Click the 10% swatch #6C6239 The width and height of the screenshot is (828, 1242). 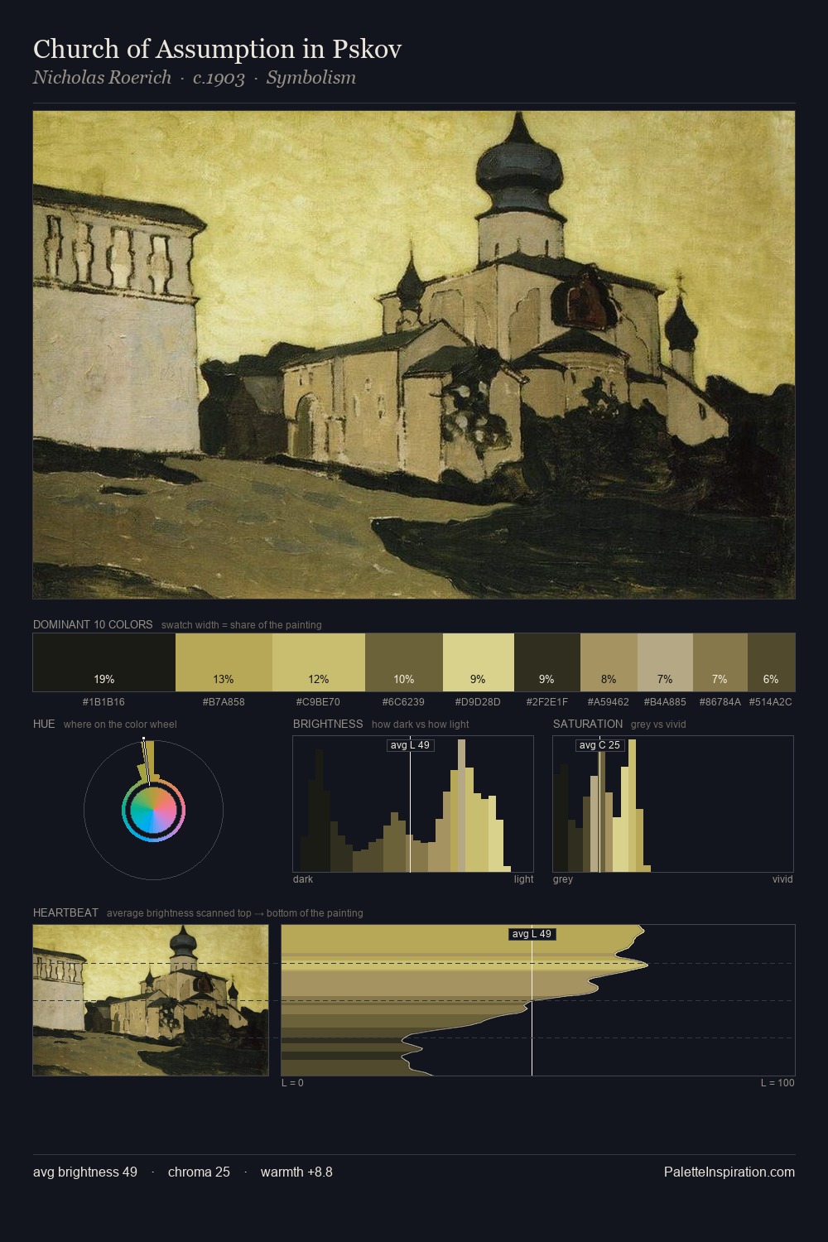[404, 662]
